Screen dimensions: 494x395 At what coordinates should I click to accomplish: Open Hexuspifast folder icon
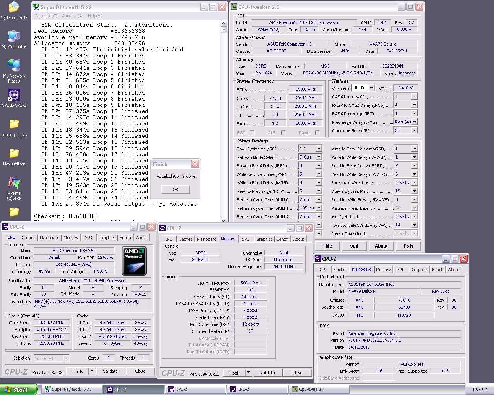coord(14,157)
